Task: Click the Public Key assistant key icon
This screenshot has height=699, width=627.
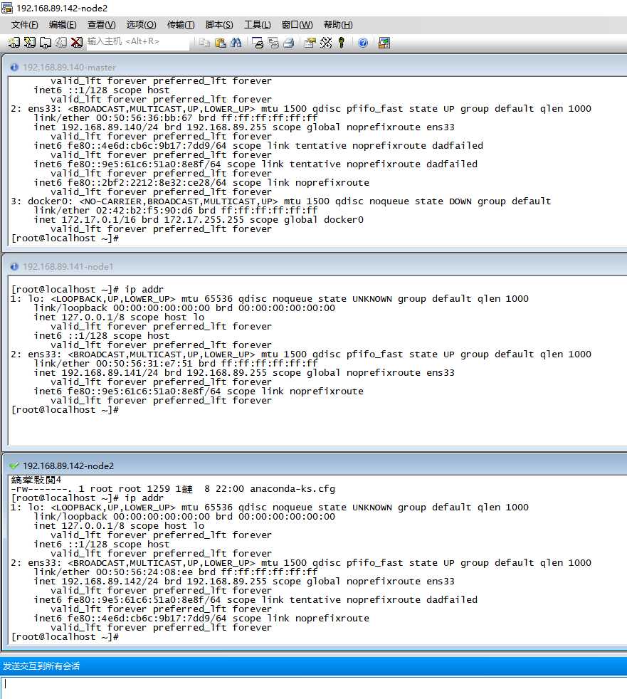Action: [342, 42]
